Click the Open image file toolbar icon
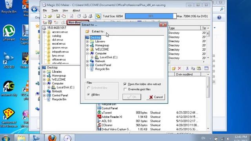The height and width of the screenshot is (141, 251). pos(50,16)
